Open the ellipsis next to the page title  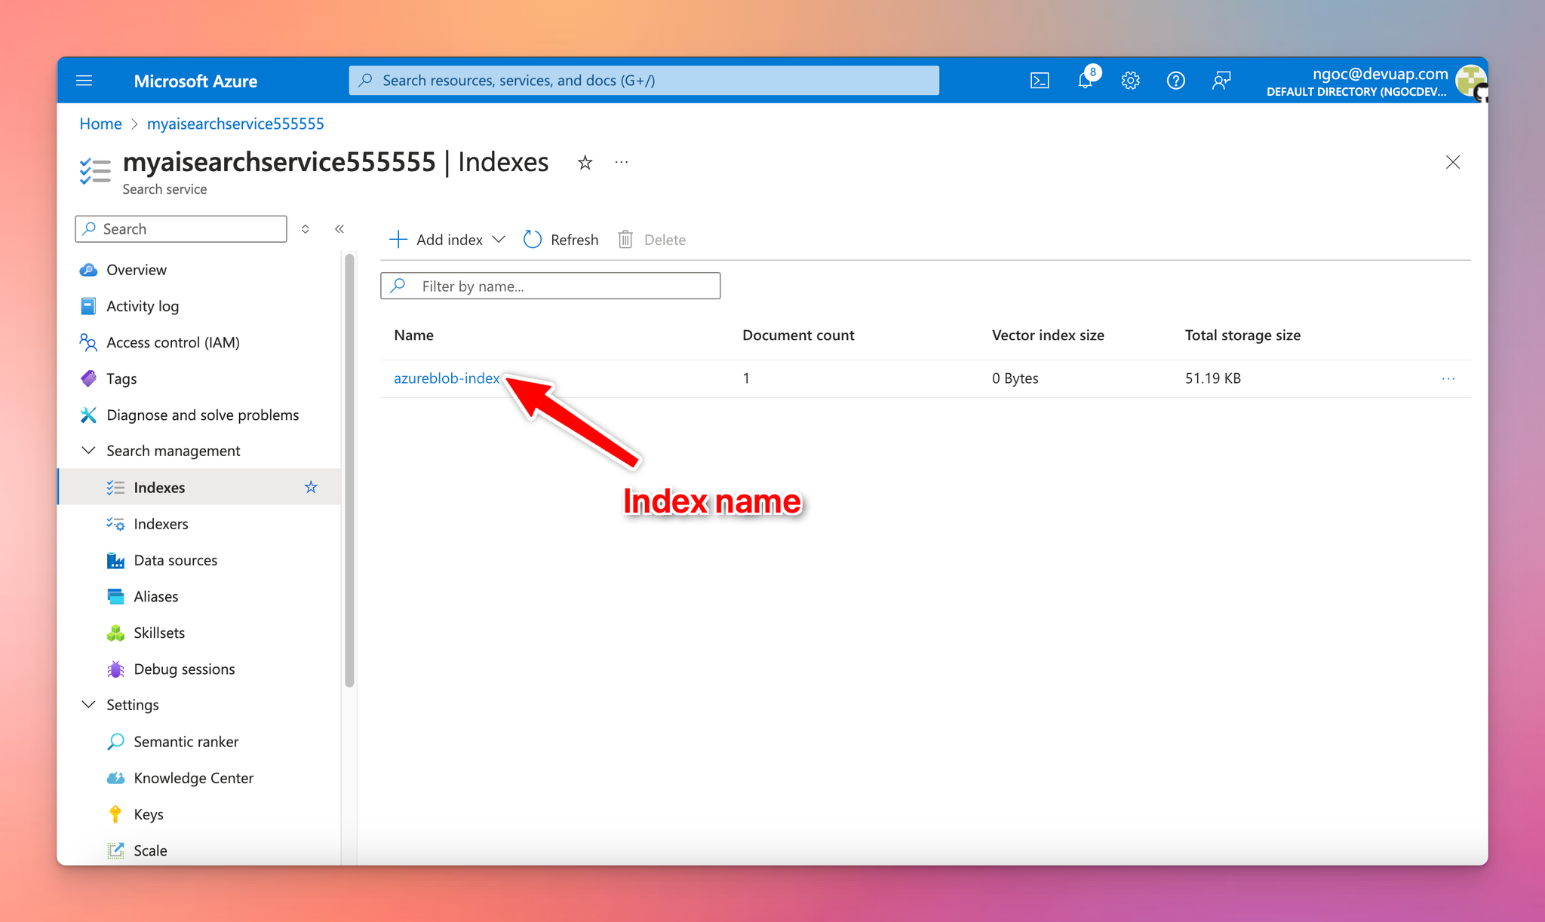(x=621, y=162)
